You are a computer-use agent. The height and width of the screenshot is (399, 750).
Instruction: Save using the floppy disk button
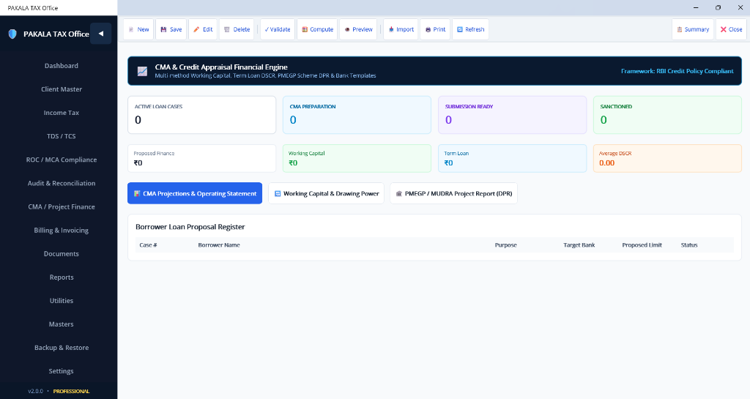[171, 29]
